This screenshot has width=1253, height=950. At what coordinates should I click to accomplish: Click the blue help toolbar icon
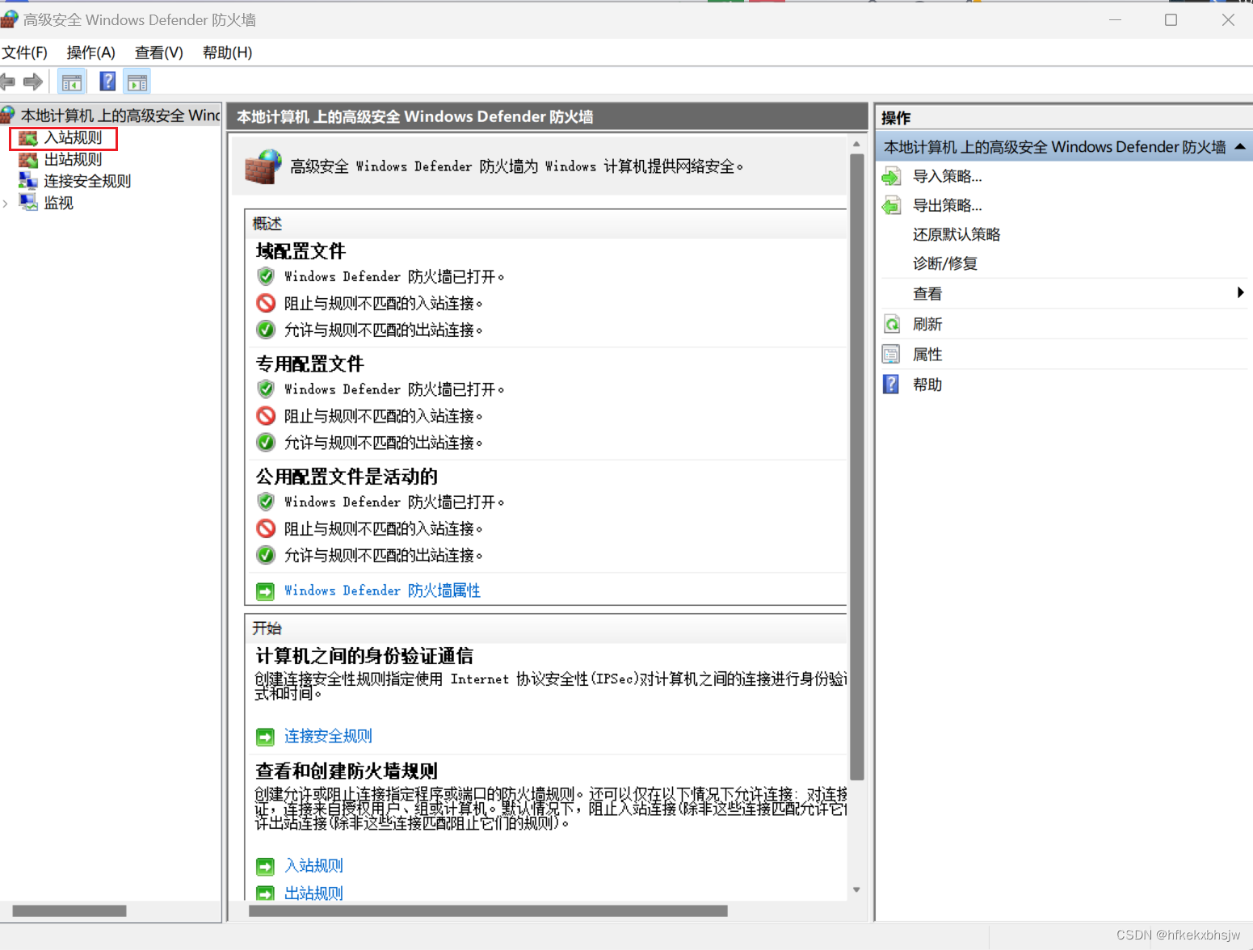(107, 82)
